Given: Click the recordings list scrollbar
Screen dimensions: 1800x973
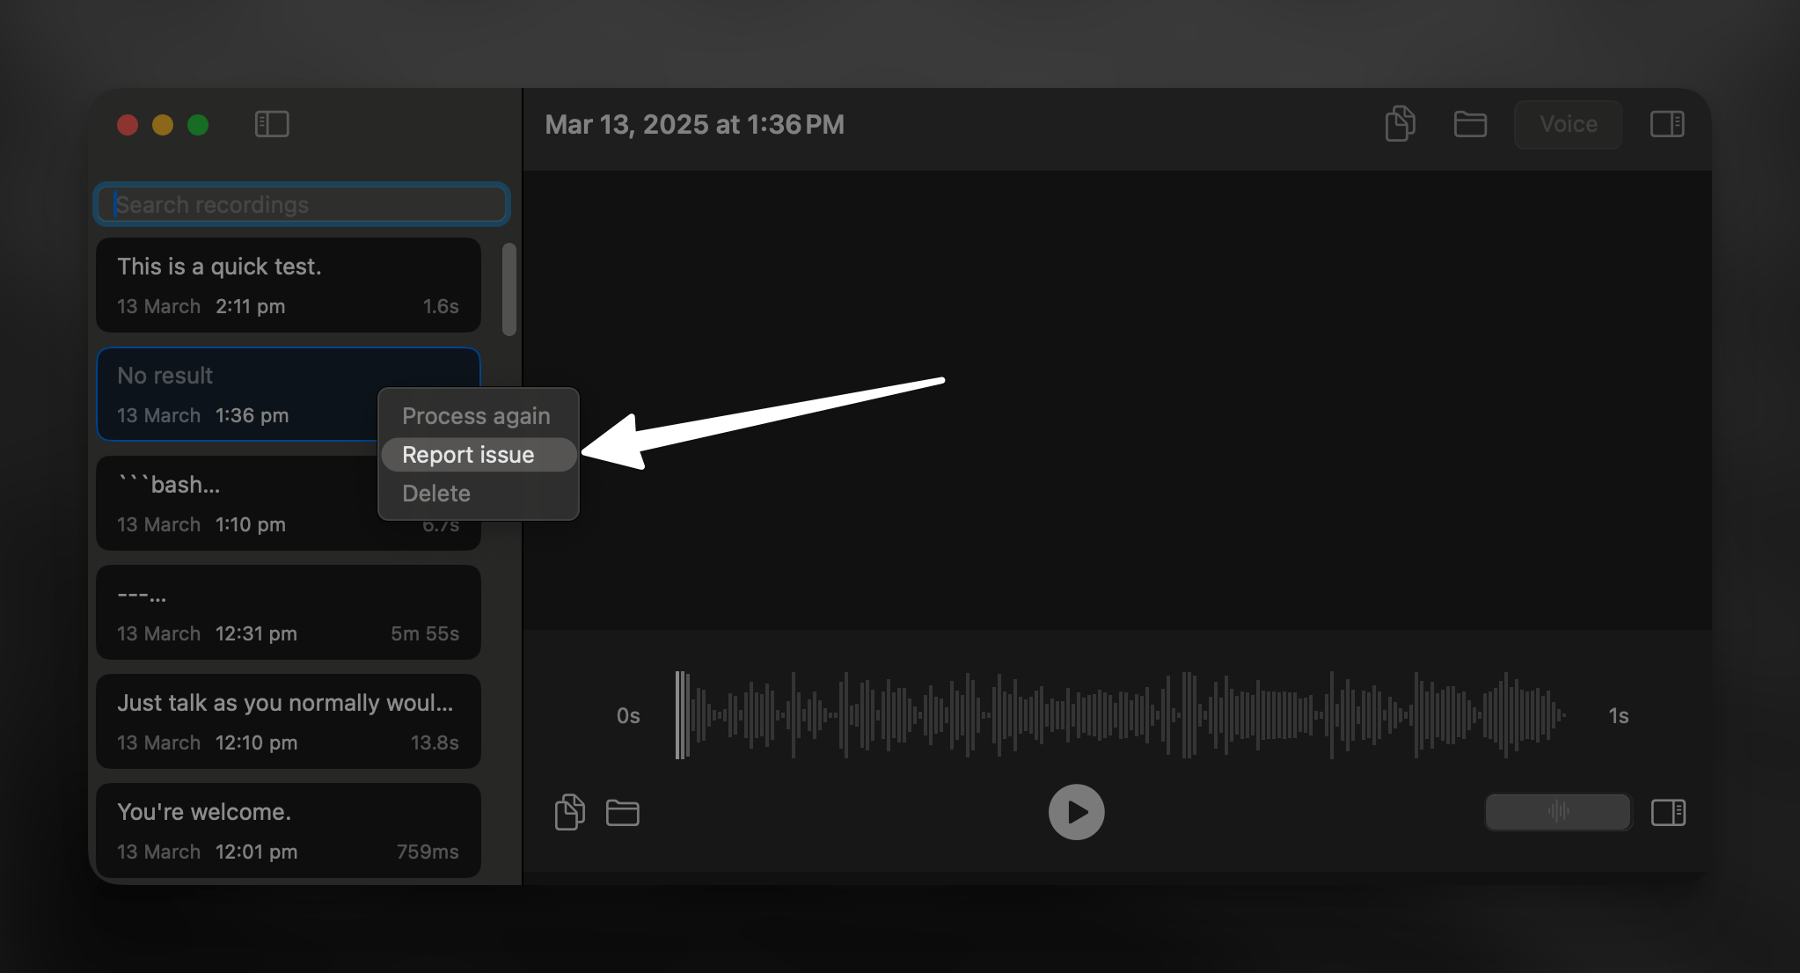Looking at the screenshot, I should coord(509,290).
